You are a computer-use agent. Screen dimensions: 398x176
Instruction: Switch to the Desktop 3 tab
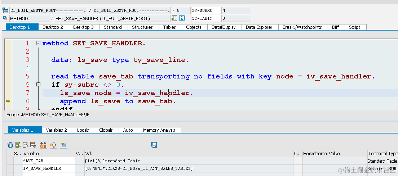84,27
